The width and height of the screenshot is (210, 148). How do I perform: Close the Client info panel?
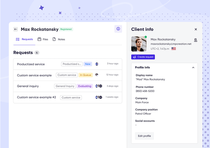coord(196,29)
